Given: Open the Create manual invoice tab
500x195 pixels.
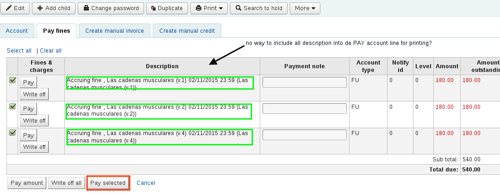Looking at the screenshot, I should point(114,31).
